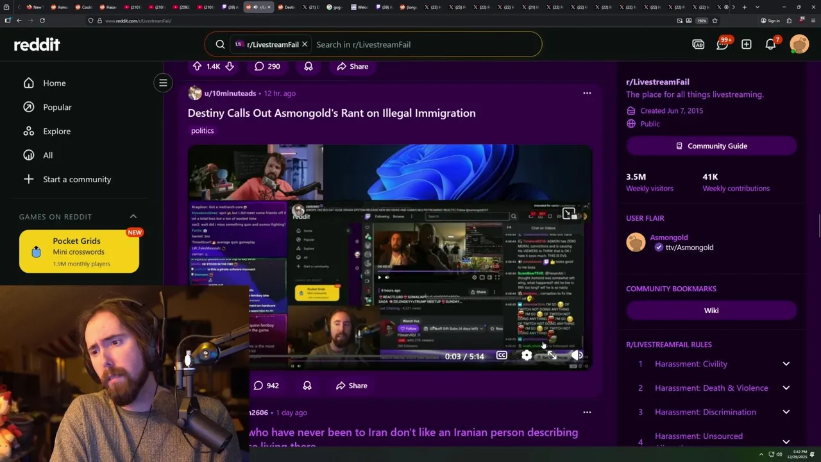Remove the r/LivestreamFail search filter

(x=305, y=44)
